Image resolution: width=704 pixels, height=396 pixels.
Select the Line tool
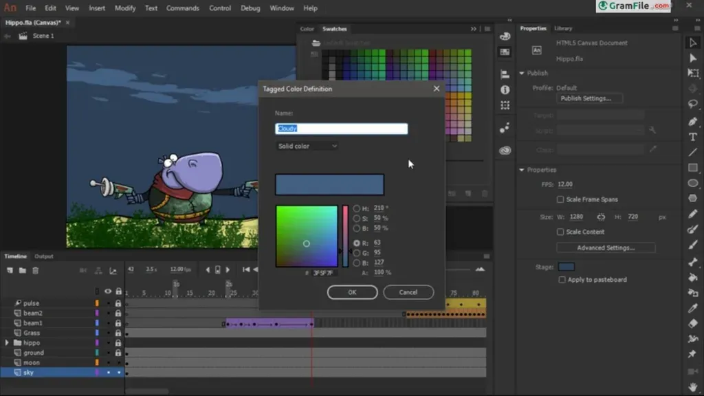[693, 153]
